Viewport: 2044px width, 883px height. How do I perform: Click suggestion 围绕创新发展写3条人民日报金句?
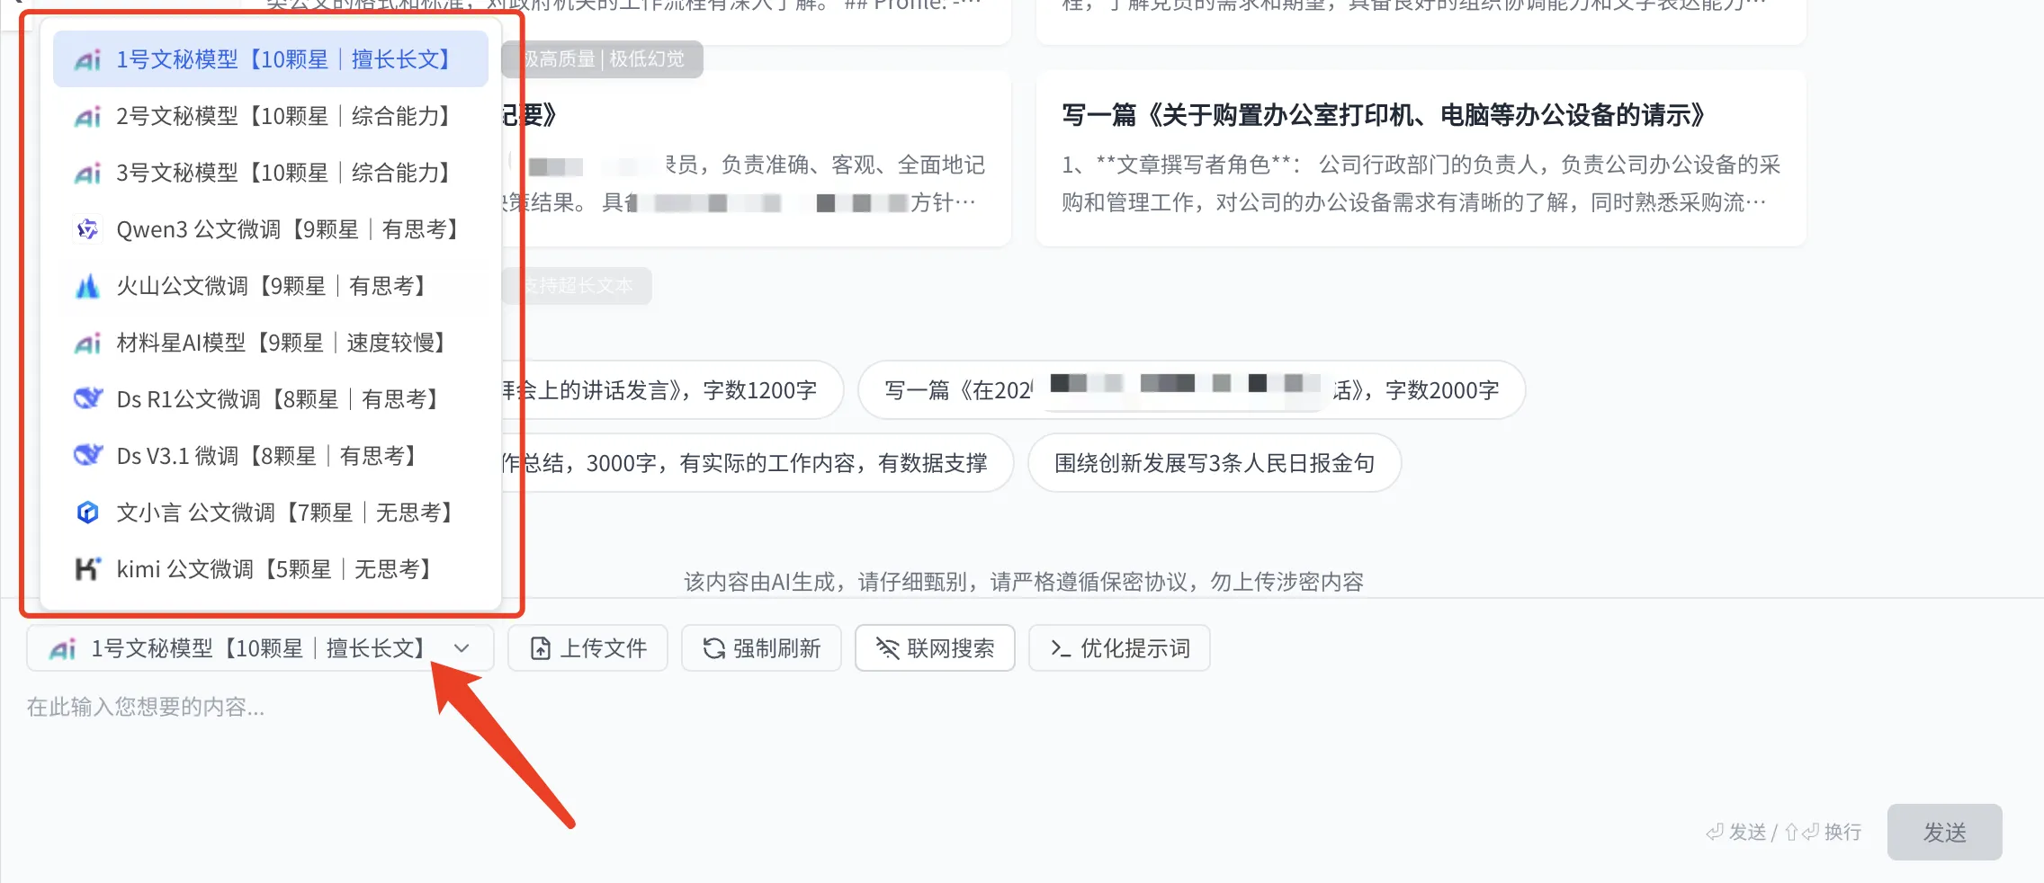[x=1215, y=463]
